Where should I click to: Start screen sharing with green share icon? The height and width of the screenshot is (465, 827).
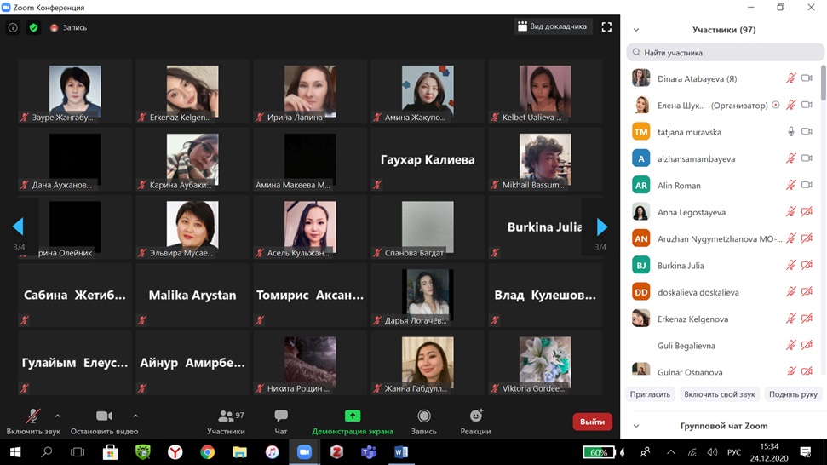pyautogui.click(x=353, y=421)
